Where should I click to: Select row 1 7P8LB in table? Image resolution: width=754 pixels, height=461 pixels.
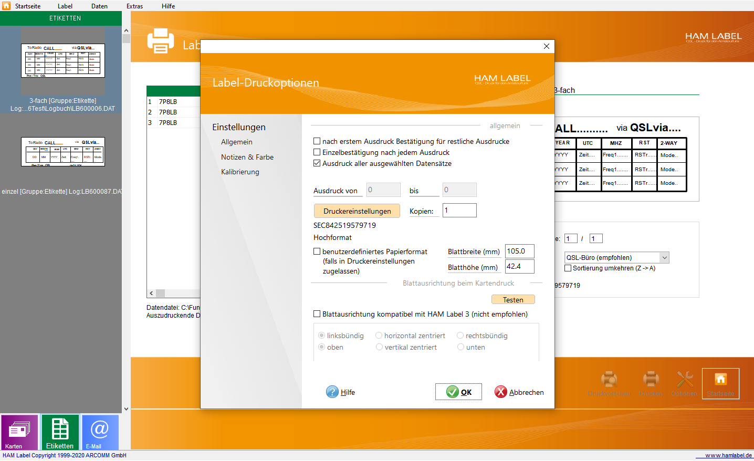(173, 102)
